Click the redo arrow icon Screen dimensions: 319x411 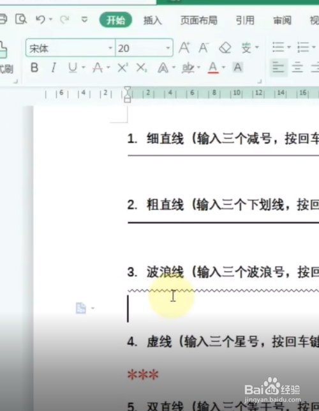(x=64, y=19)
